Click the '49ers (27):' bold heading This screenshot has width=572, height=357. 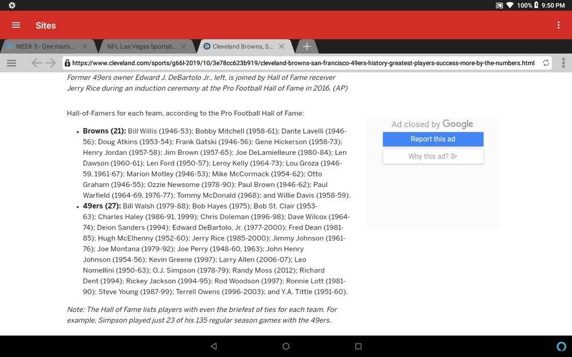pos(102,206)
